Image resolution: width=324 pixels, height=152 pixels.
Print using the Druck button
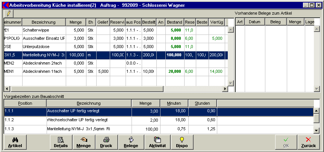click(106, 142)
